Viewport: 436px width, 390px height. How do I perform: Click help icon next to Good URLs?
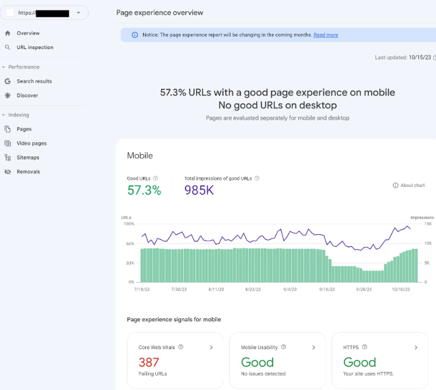click(x=155, y=178)
